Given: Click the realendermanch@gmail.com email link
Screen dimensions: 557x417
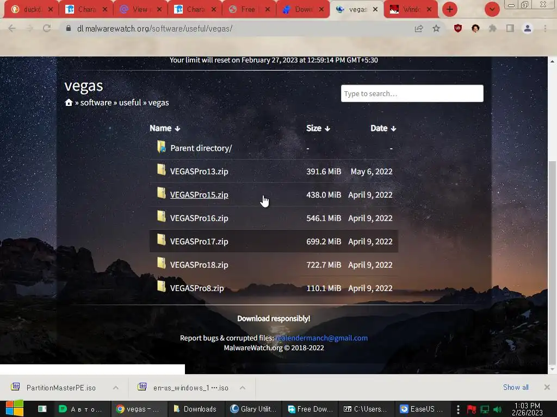Looking at the screenshot, I should point(321,338).
